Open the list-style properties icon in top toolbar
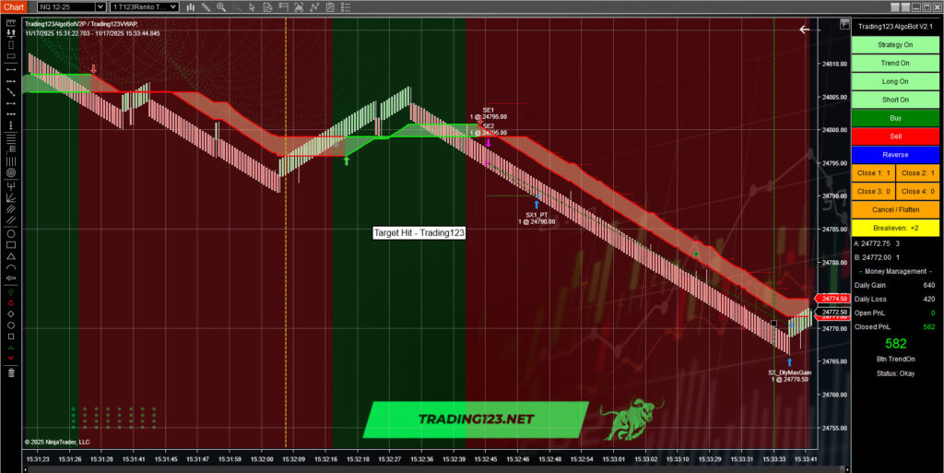This screenshot has height=473, width=944. [346, 7]
